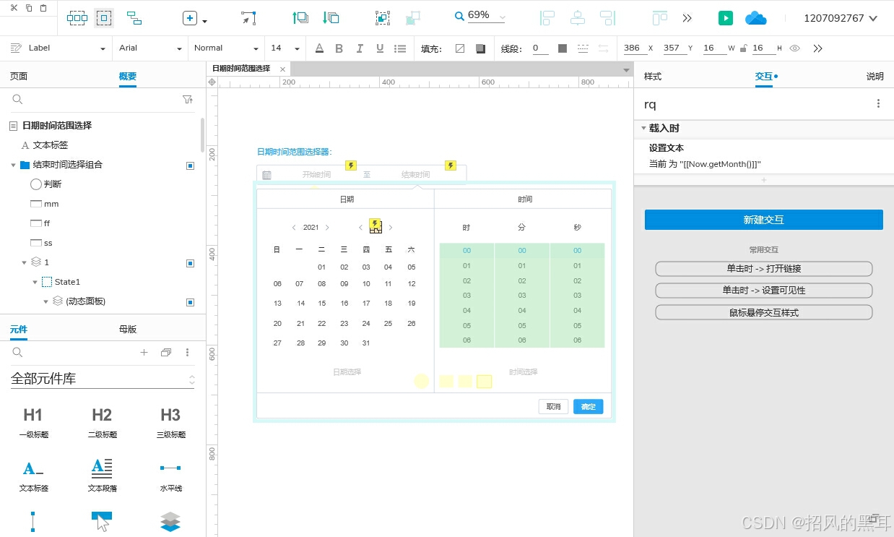
Task: Click the green Preview play button
Action: [726, 18]
